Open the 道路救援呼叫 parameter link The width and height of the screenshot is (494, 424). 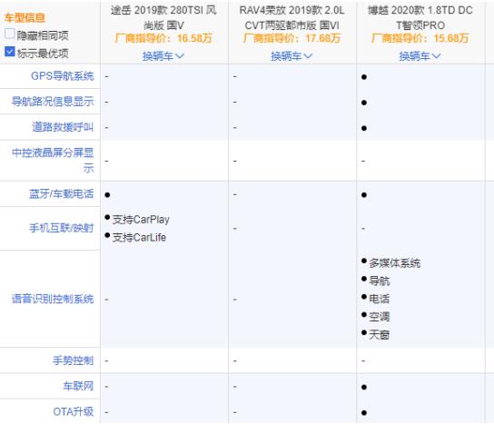(63, 127)
